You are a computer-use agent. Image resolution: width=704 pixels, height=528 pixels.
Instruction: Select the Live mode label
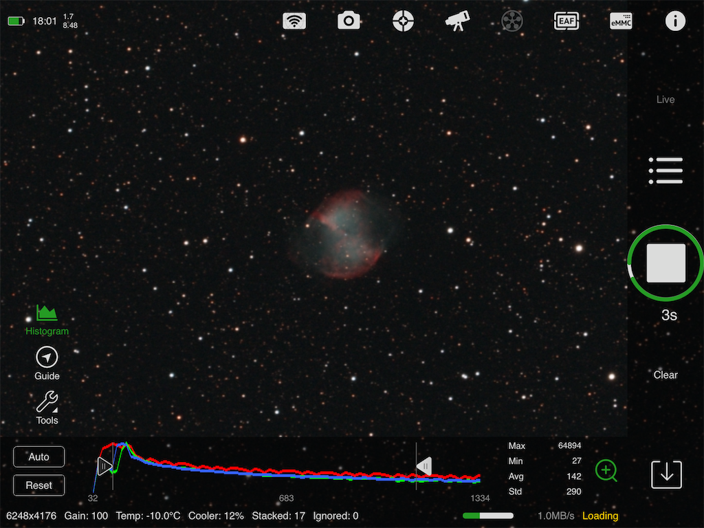[x=665, y=100]
